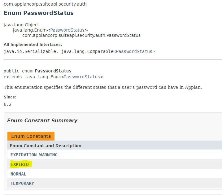
Task: Open PasswordStatus link in extends declaration
Action: (82, 77)
